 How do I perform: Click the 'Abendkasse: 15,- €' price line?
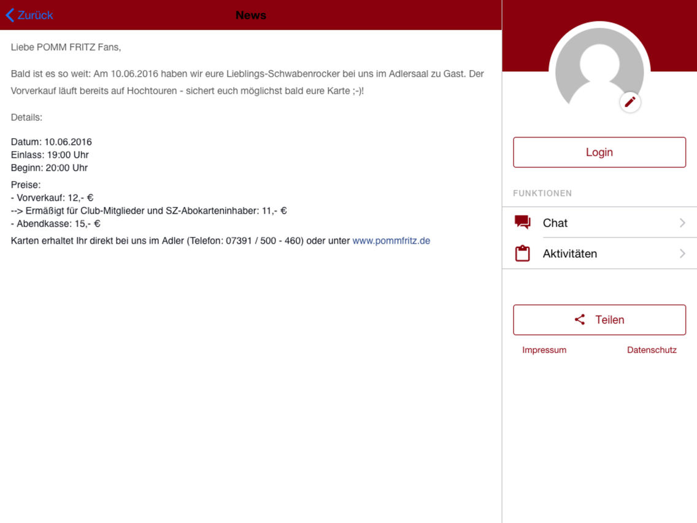[x=56, y=223]
